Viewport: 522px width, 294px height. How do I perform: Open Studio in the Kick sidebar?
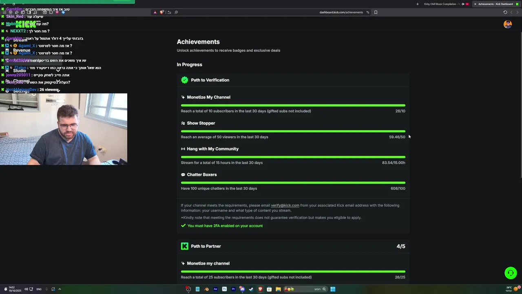(x=19, y=71)
